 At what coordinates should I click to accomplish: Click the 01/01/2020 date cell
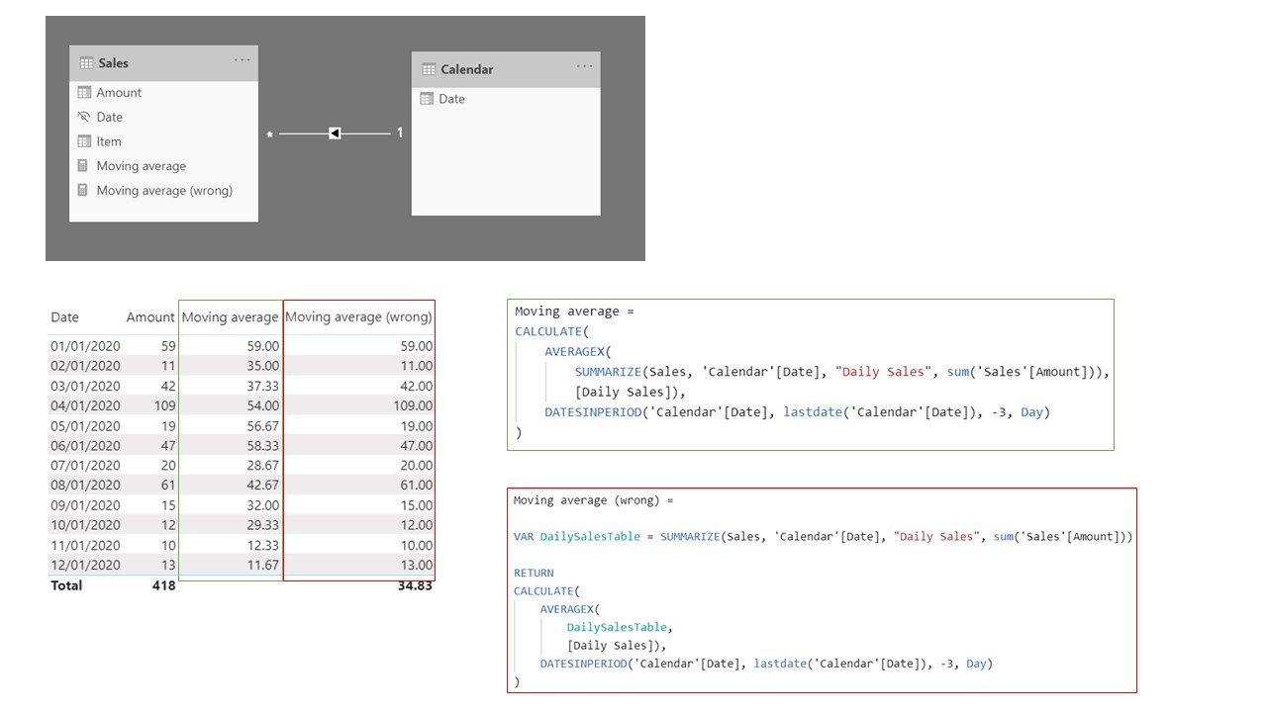pyautogui.click(x=85, y=346)
